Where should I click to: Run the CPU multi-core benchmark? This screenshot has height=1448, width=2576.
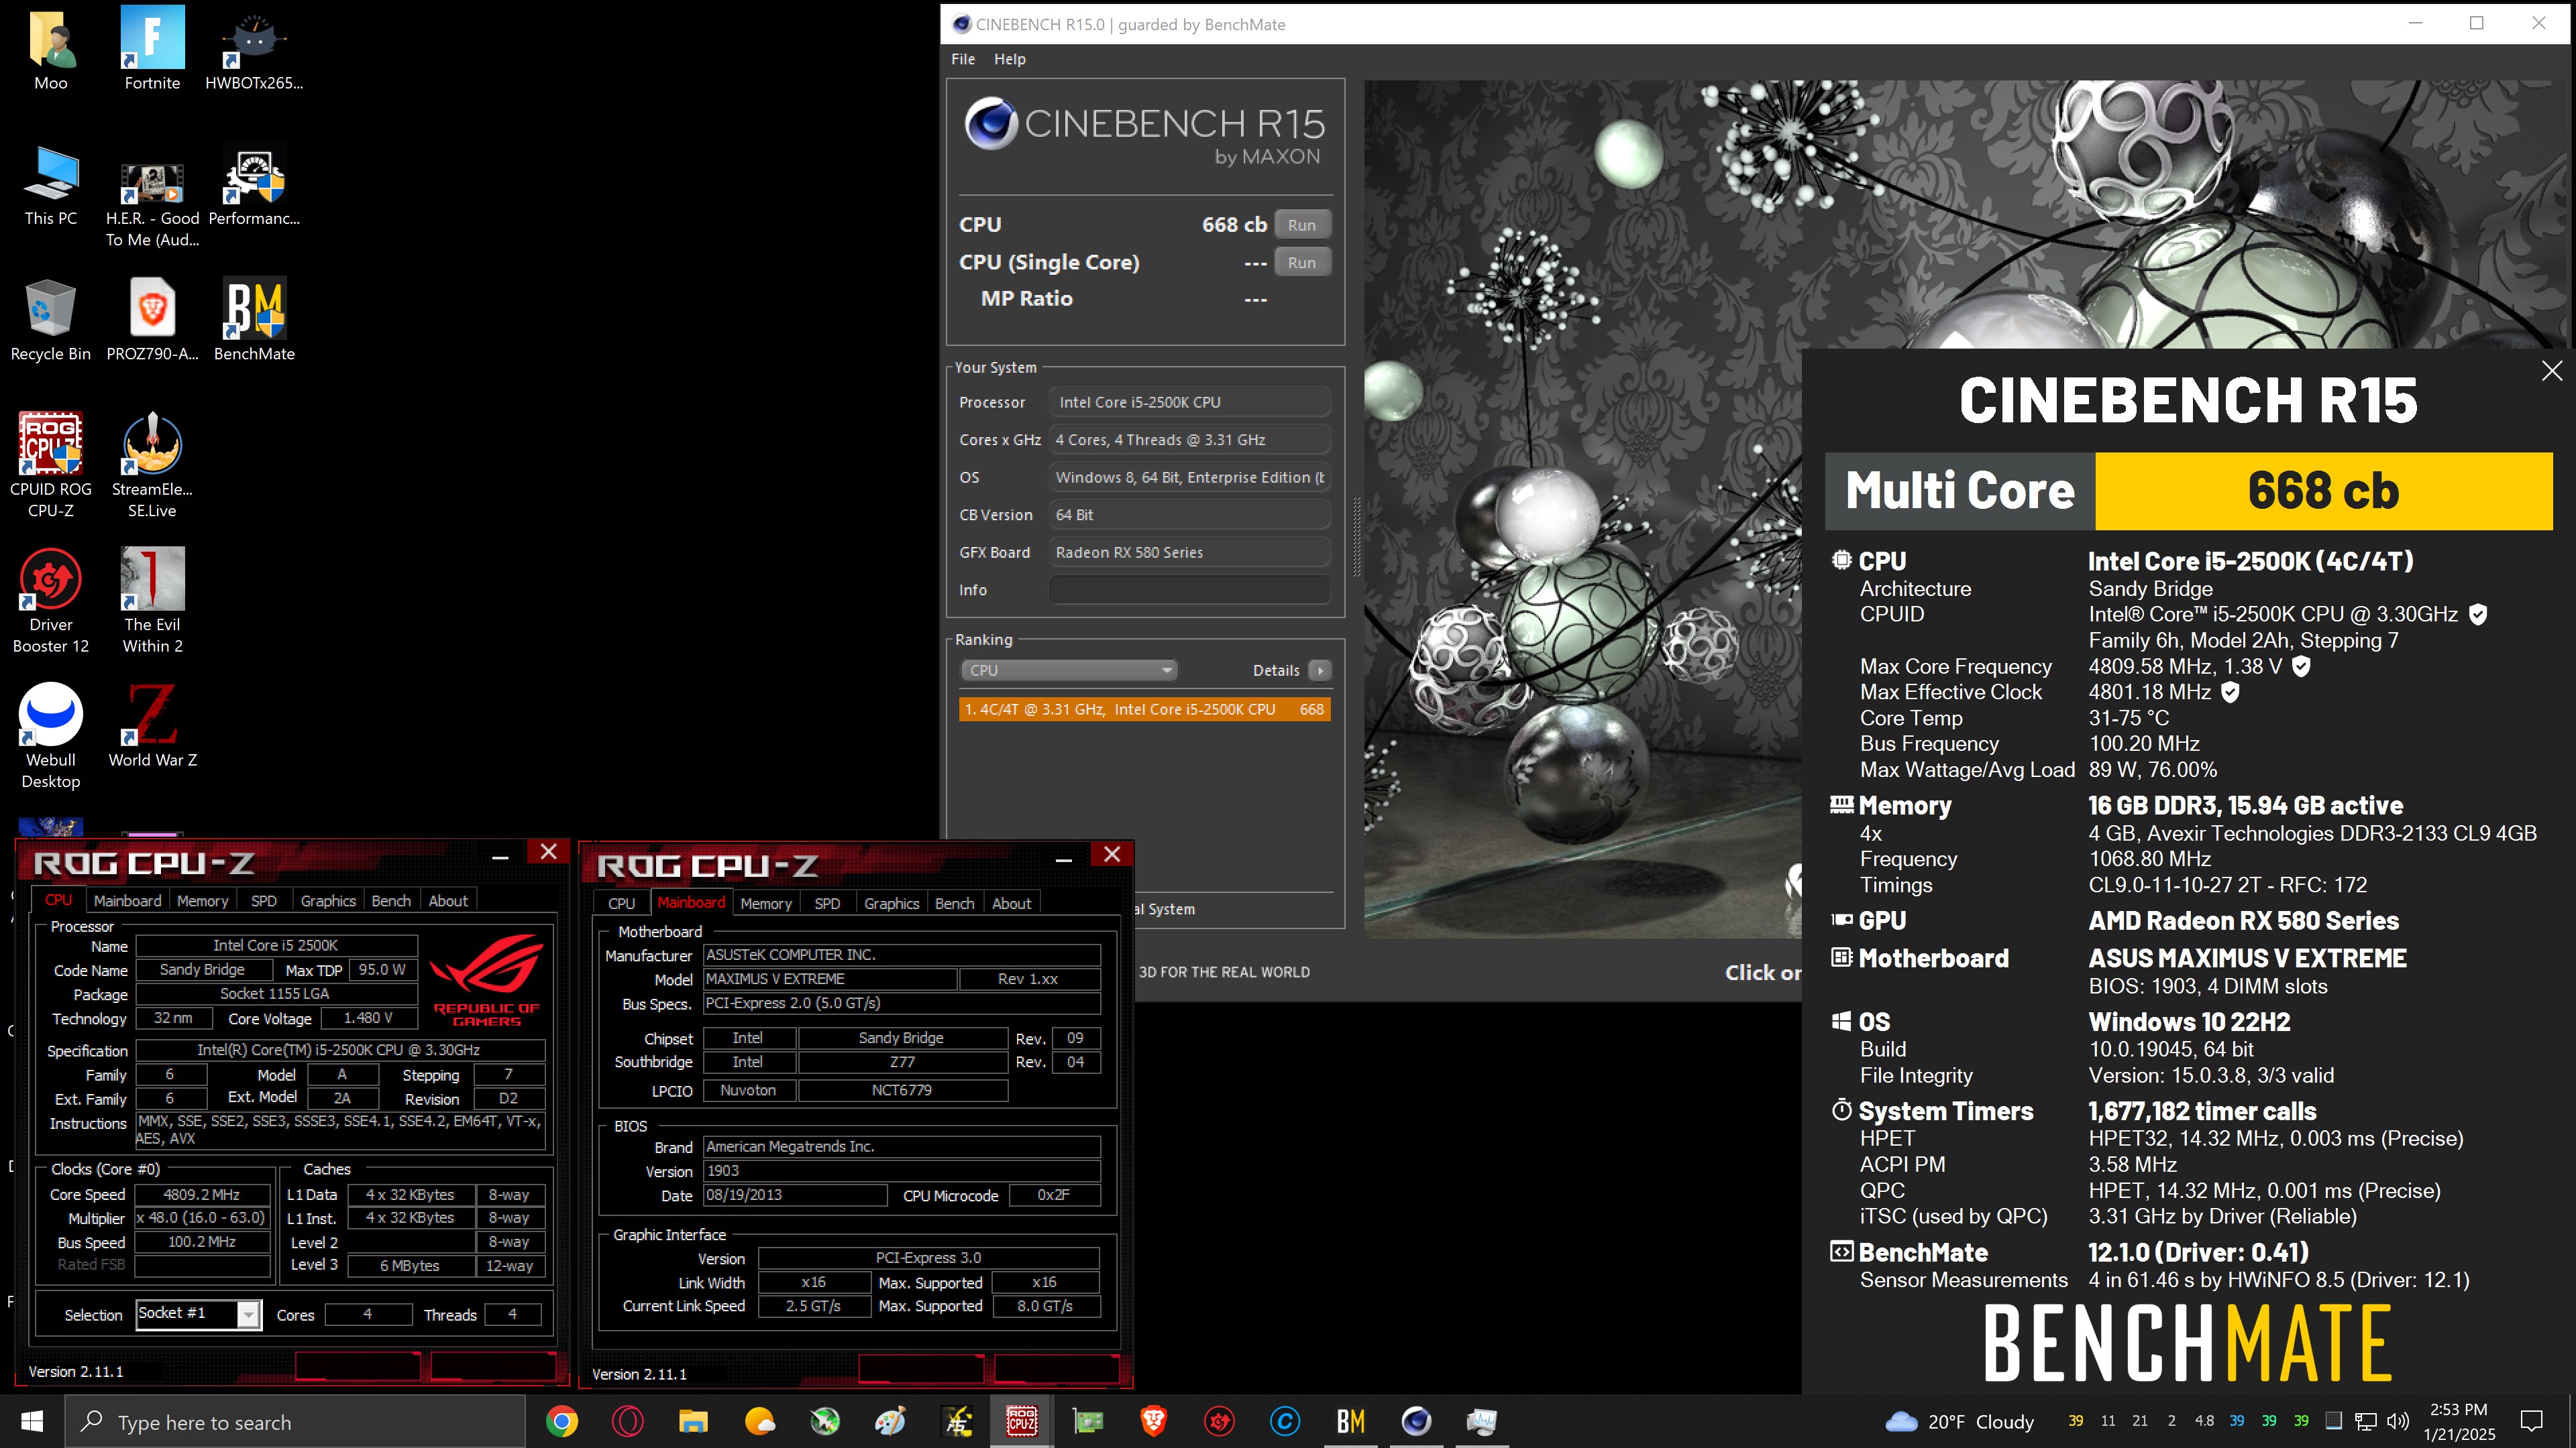[x=1302, y=225]
